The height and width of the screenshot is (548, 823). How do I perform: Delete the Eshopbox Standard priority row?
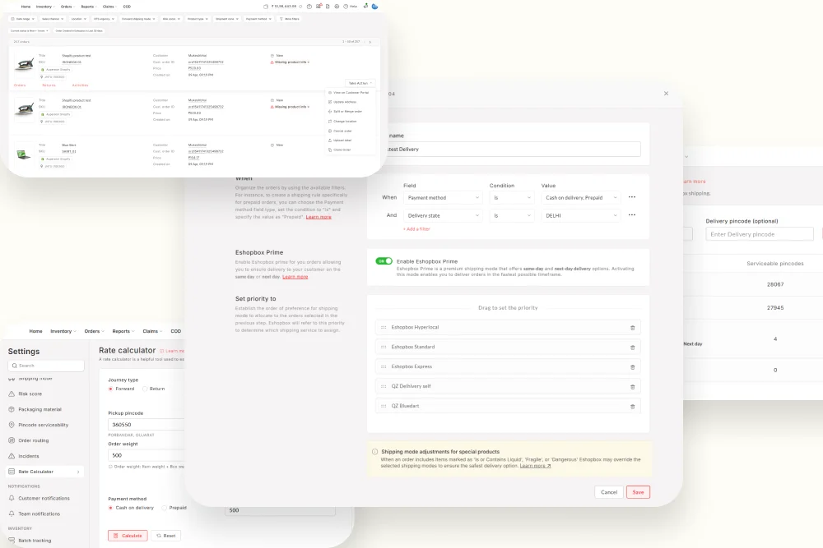click(x=632, y=348)
